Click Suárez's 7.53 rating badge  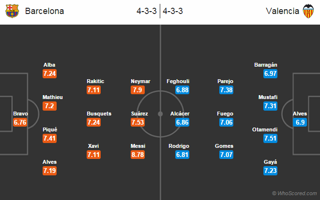point(138,122)
